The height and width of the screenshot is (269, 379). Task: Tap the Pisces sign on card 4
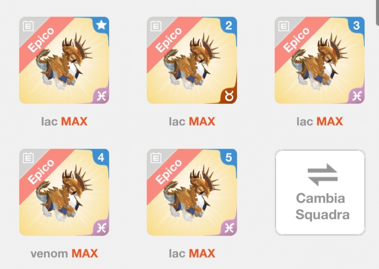101,228
